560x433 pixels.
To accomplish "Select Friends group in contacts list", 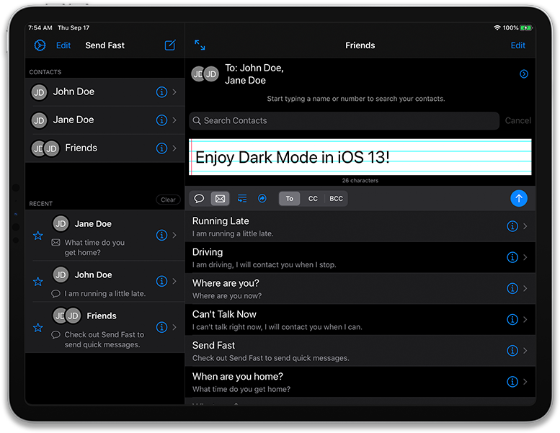I will [x=105, y=148].
